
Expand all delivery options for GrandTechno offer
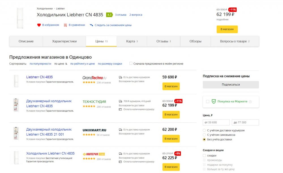pos(131,81)
